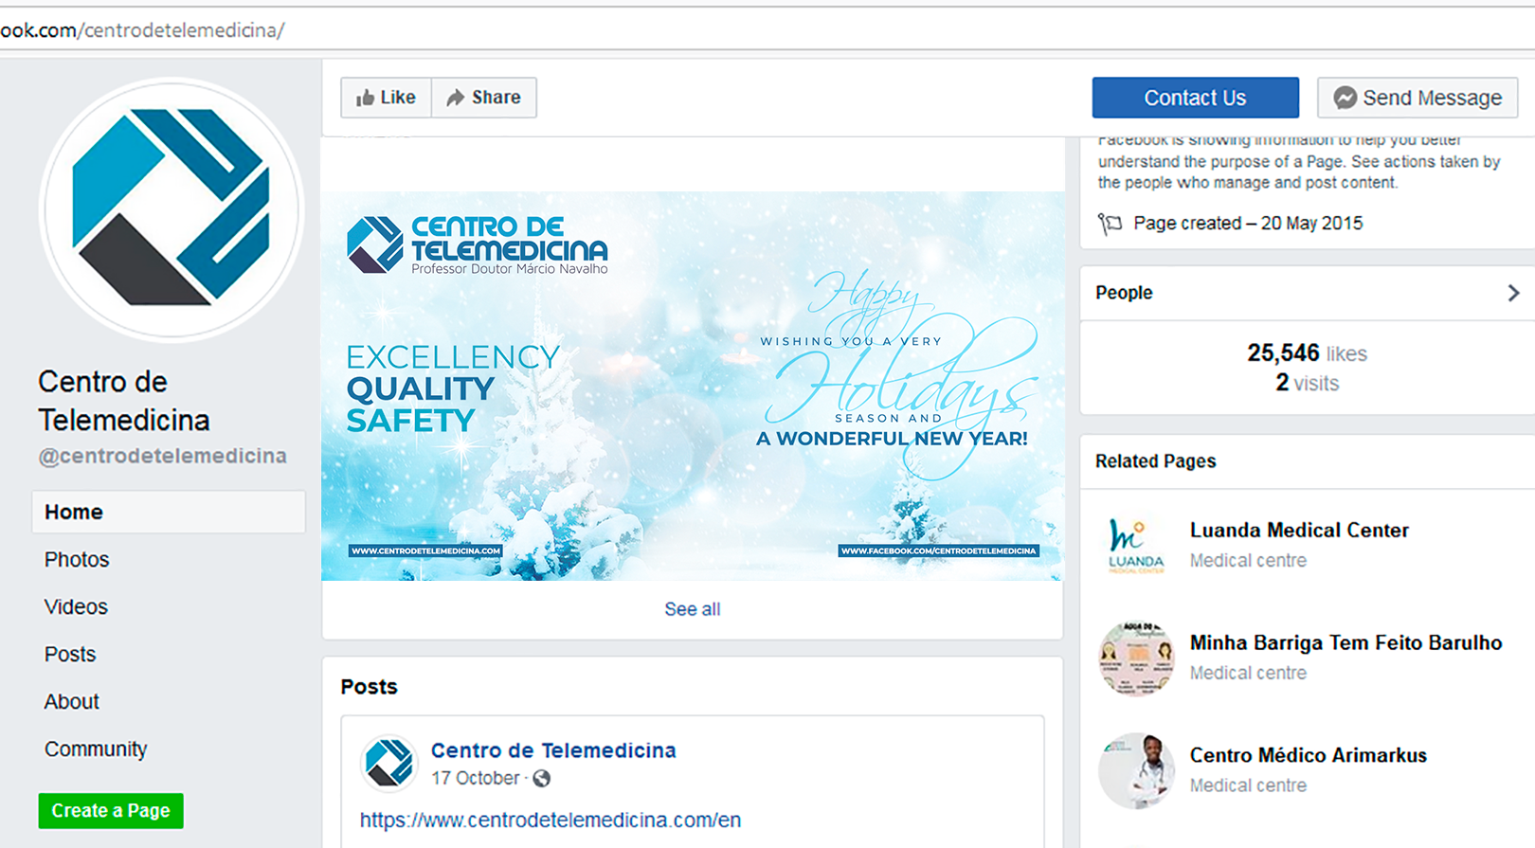Click the Centro de Telemedicina page title
This screenshot has width=1535, height=848.
coord(123,401)
